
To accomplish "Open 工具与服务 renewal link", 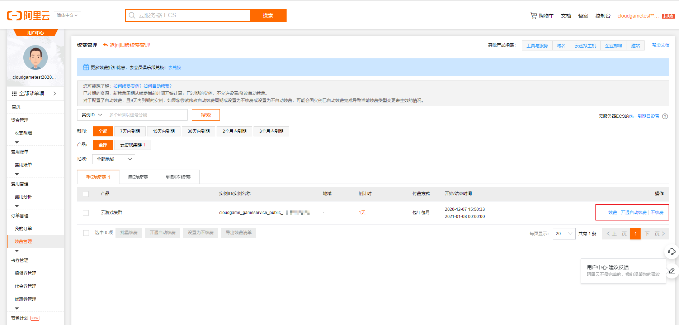I will [x=537, y=45].
